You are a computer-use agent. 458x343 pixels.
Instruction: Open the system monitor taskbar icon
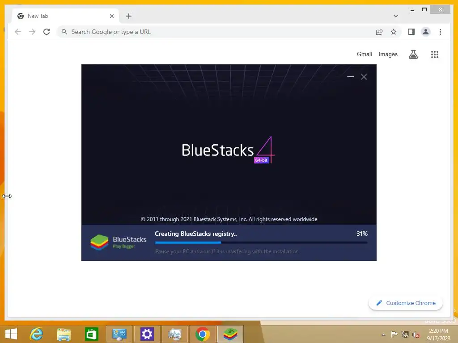pyautogui.click(x=175, y=334)
